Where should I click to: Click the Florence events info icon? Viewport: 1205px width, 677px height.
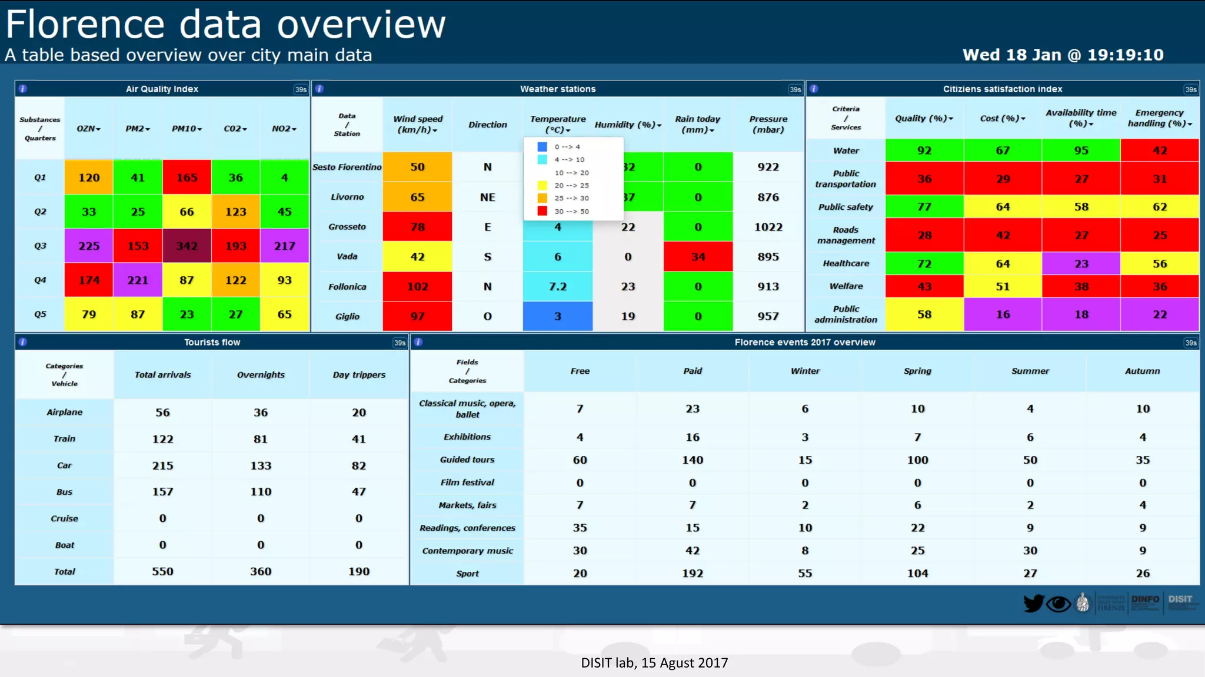[418, 342]
